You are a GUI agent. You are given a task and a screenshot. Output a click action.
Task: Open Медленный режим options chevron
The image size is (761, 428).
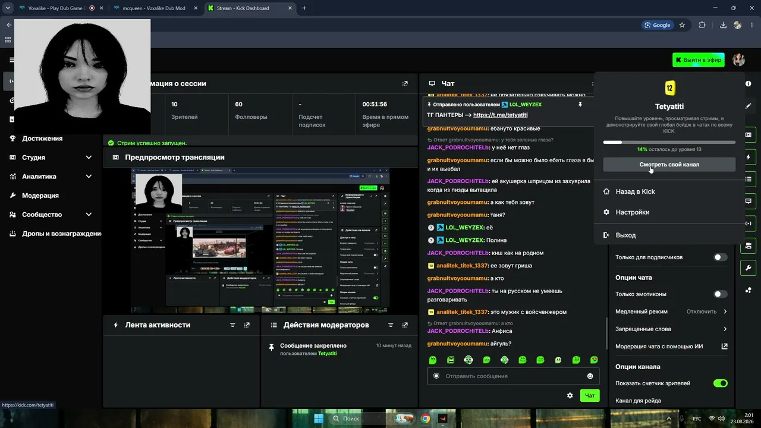click(x=725, y=311)
